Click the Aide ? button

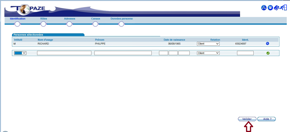(266, 119)
